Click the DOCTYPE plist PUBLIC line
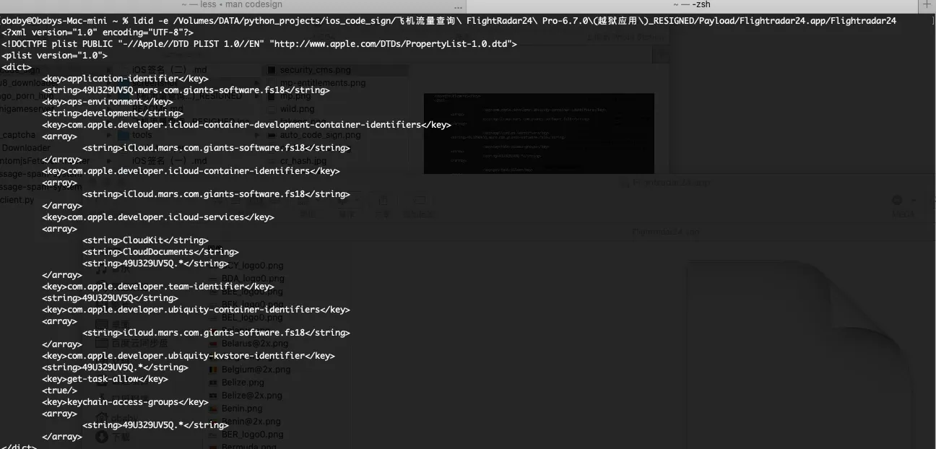 259,44
